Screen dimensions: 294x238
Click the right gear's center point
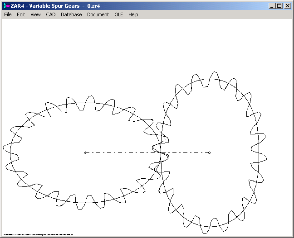[210, 152]
